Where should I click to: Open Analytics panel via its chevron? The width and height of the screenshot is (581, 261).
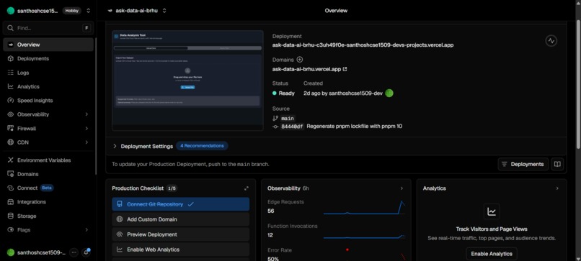[x=557, y=188]
